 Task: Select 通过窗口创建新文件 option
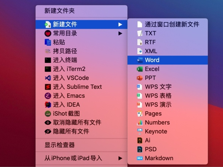172,24
